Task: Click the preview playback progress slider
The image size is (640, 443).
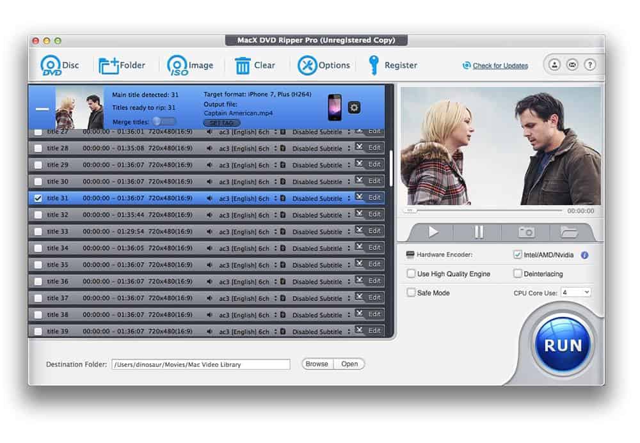Action: click(486, 210)
